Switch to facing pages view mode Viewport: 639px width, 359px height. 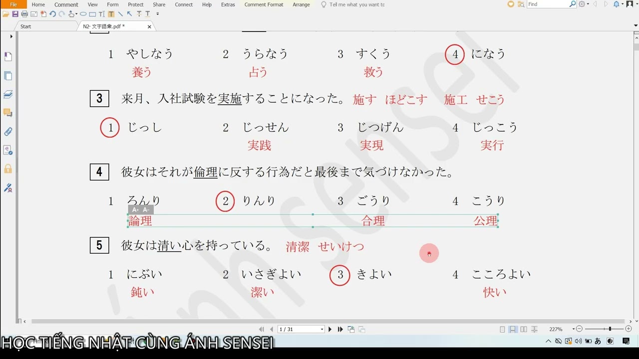524,329
